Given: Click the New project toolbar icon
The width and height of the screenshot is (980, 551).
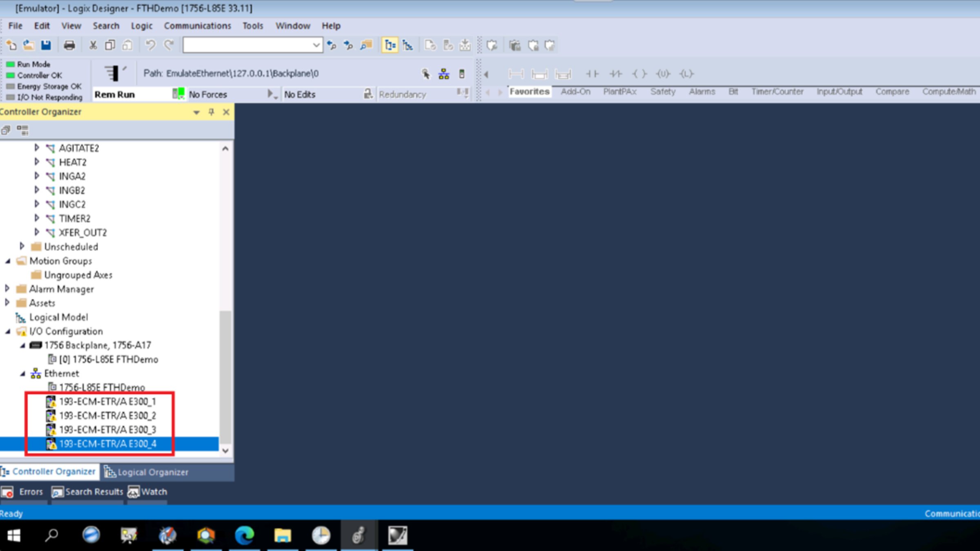Looking at the screenshot, I should pyautogui.click(x=11, y=45).
